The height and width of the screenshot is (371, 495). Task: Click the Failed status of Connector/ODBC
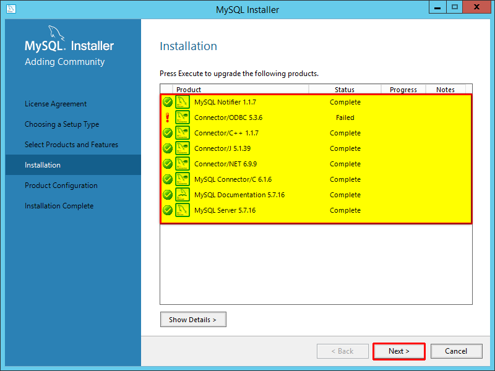coord(345,117)
